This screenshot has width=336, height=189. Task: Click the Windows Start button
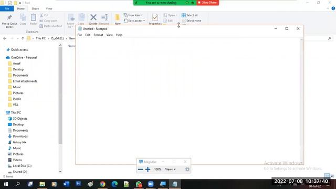(6, 184)
